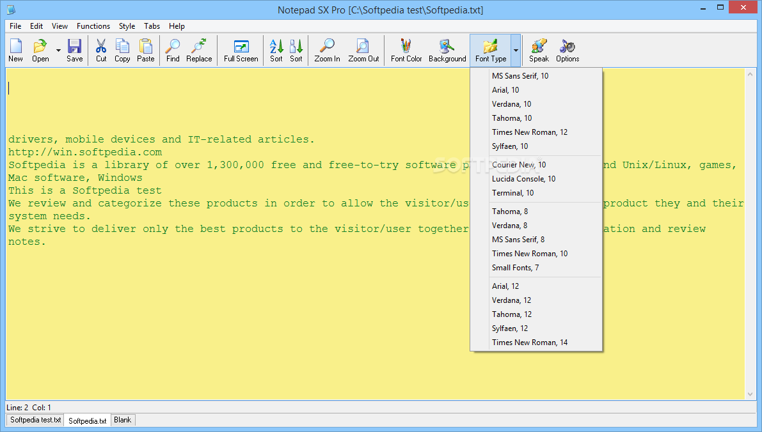Switch to Softpedia.txt tab

click(x=88, y=420)
